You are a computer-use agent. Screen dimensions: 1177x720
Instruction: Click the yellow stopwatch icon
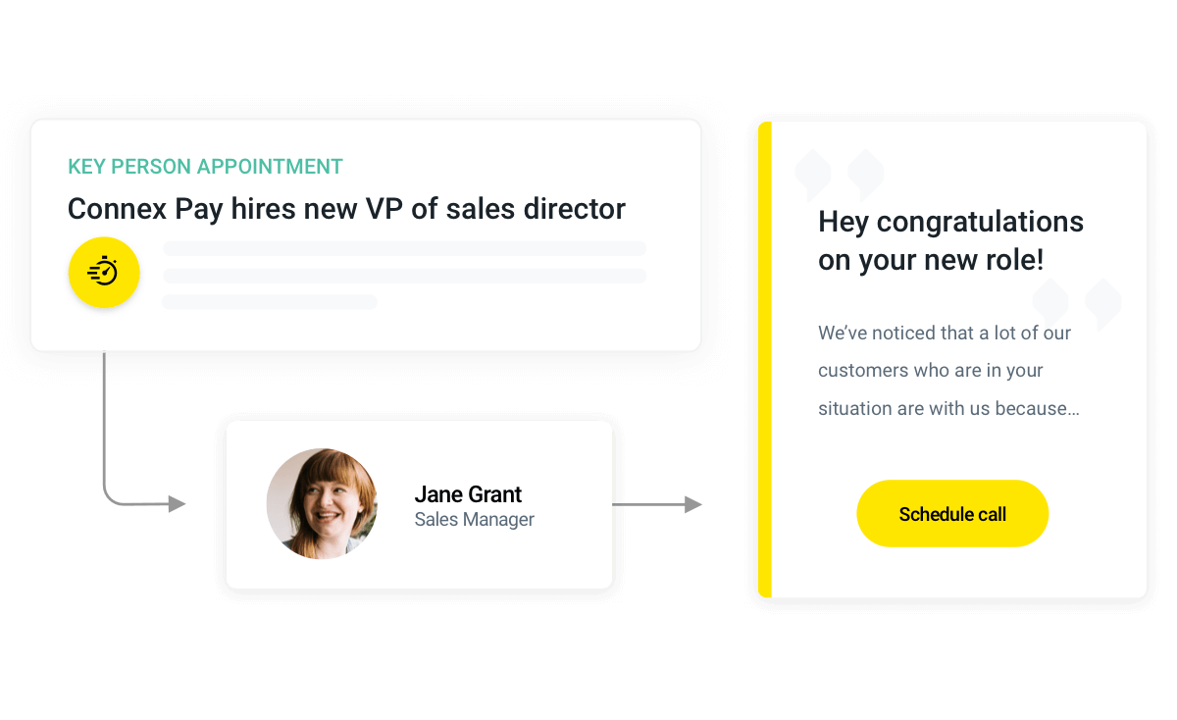tap(104, 273)
